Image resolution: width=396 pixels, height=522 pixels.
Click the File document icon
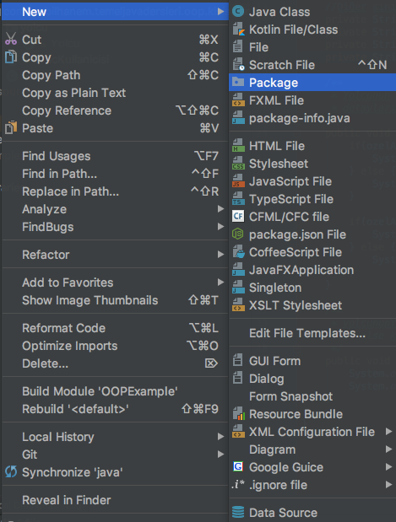coord(238,47)
